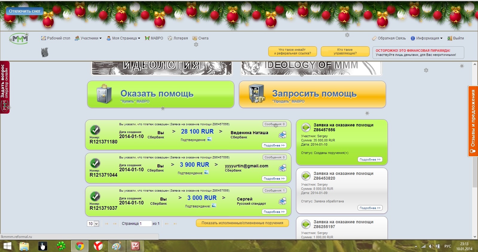Click the Запросить помощь button

point(312,94)
